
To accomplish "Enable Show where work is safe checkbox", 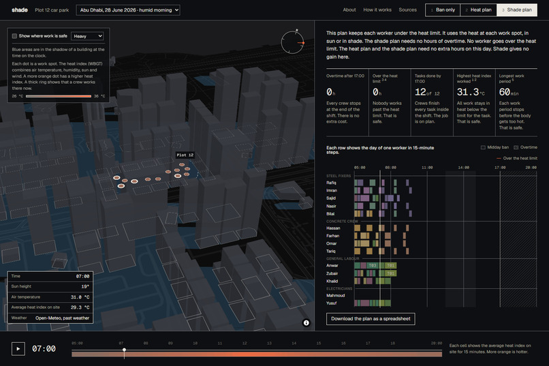I will point(14,36).
